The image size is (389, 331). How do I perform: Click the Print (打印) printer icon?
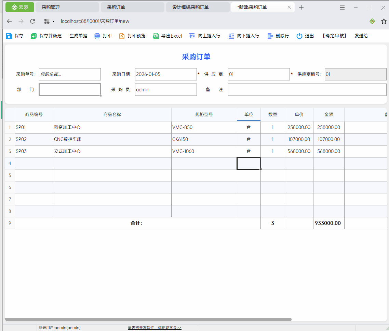point(97,36)
